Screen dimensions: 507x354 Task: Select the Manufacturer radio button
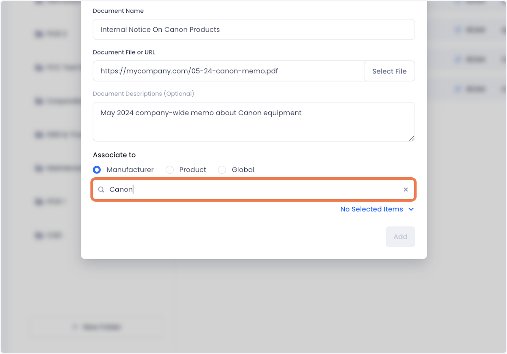tap(97, 170)
